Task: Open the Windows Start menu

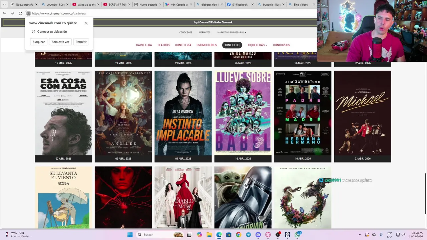Action: [130, 235]
